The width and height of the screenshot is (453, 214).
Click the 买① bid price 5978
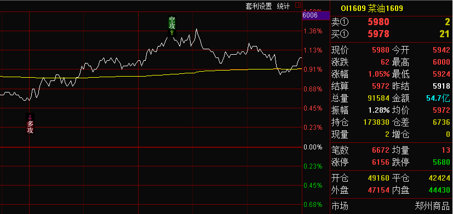coord(379,34)
